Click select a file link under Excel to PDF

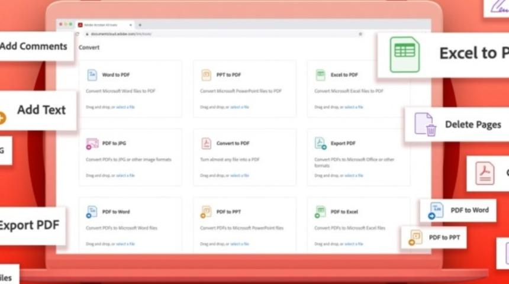click(x=354, y=107)
